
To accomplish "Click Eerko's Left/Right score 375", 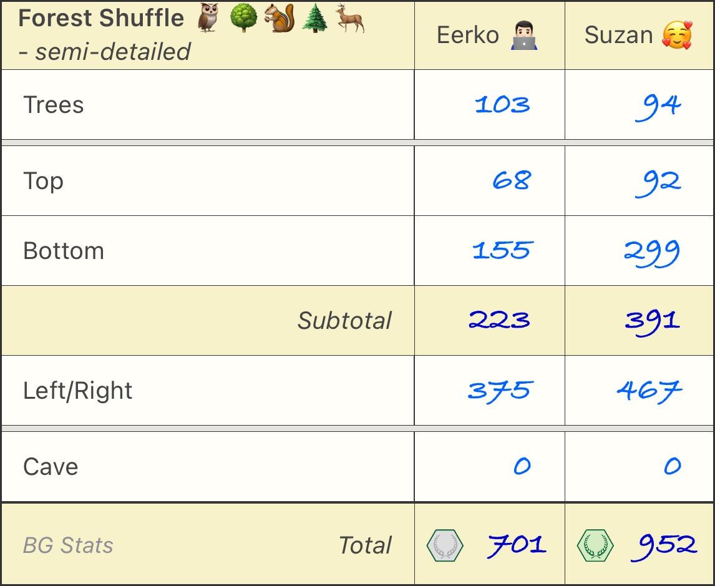I will pos(499,391).
